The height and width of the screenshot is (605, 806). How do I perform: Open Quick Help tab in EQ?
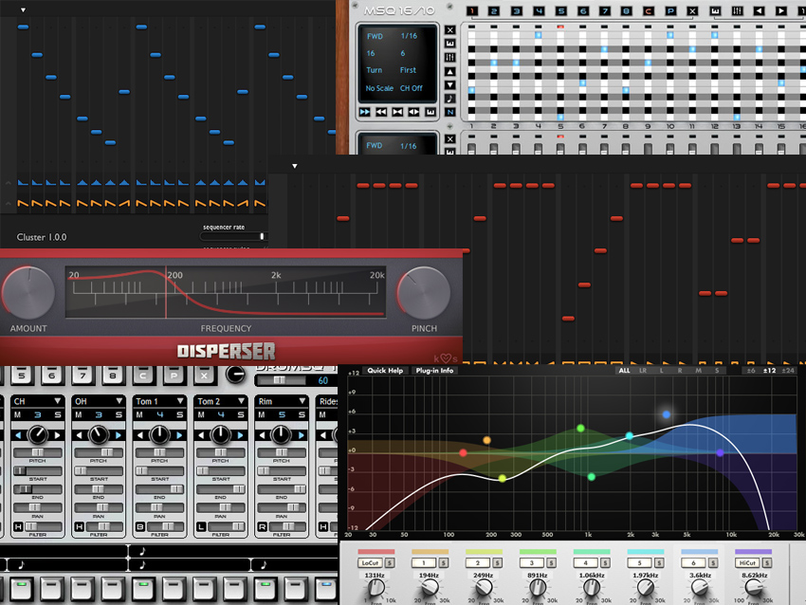coord(385,371)
